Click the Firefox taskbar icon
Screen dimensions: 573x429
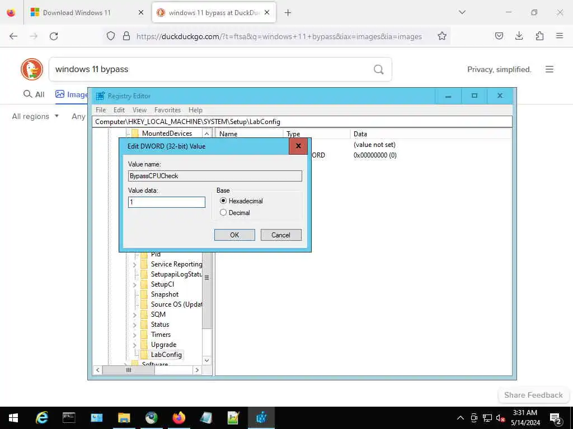point(179,418)
